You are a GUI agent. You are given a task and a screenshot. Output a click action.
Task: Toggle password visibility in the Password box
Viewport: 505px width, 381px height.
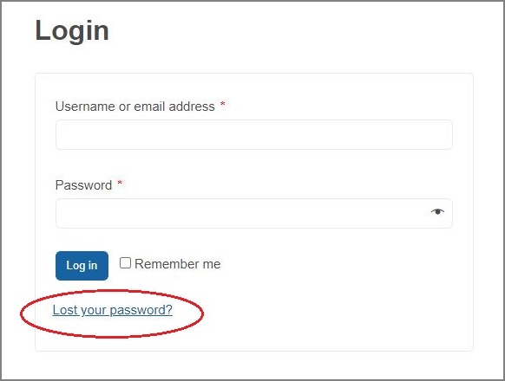pyautogui.click(x=437, y=211)
